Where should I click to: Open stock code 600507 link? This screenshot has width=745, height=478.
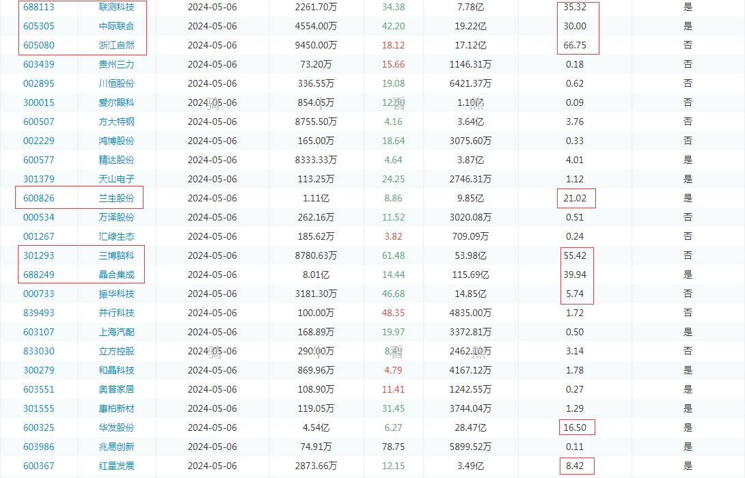(x=38, y=122)
